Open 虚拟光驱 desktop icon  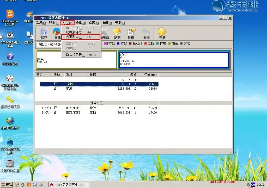click(29, 38)
